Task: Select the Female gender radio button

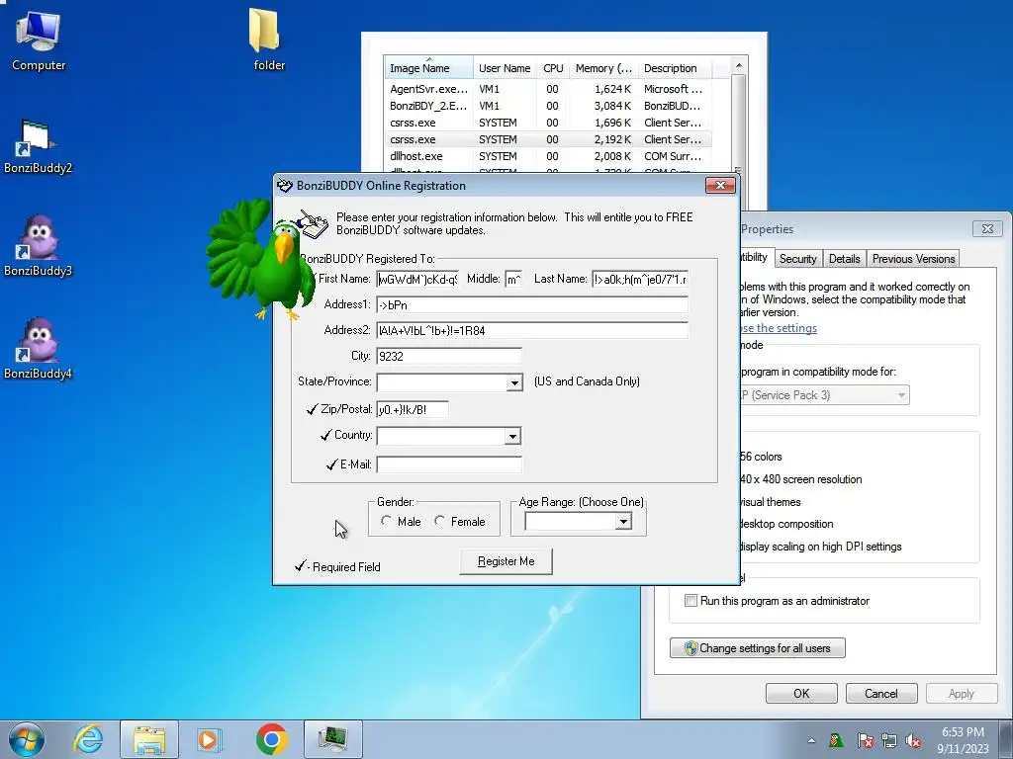Action: 440,521
